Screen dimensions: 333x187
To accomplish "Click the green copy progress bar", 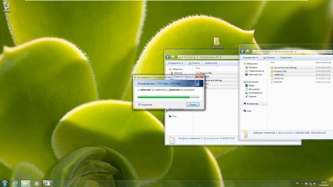I will (169, 97).
